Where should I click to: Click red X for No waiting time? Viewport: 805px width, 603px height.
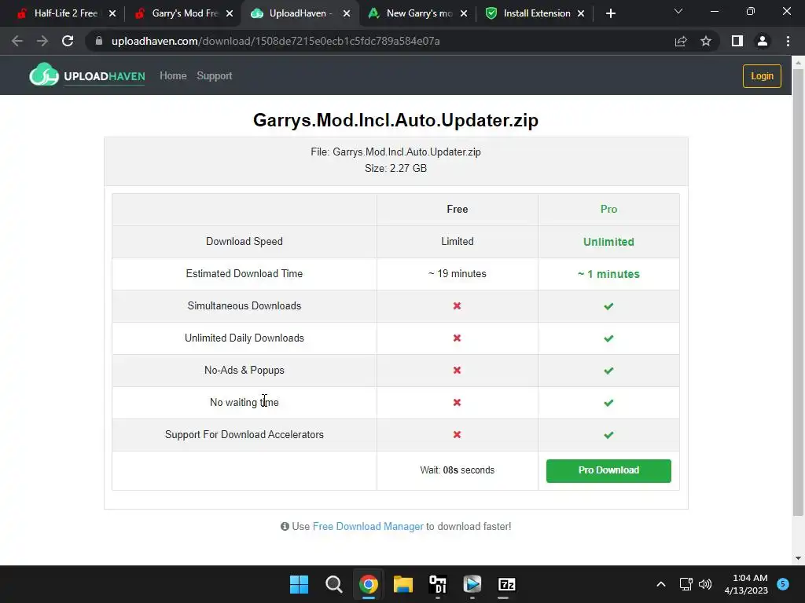tap(457, 403)
